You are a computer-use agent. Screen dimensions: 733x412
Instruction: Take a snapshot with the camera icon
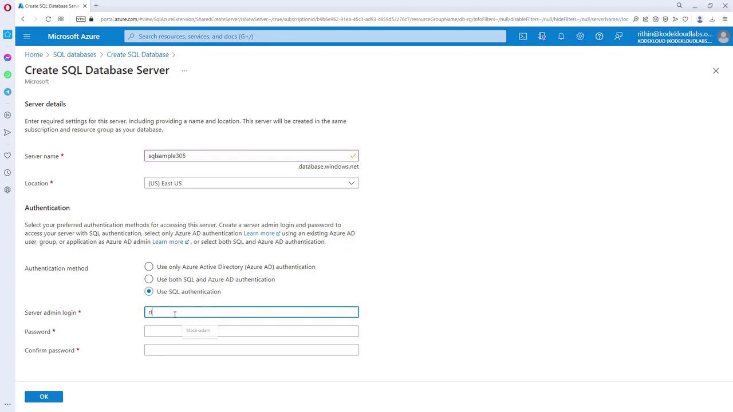pyautogui.click(x=655, y=19)
